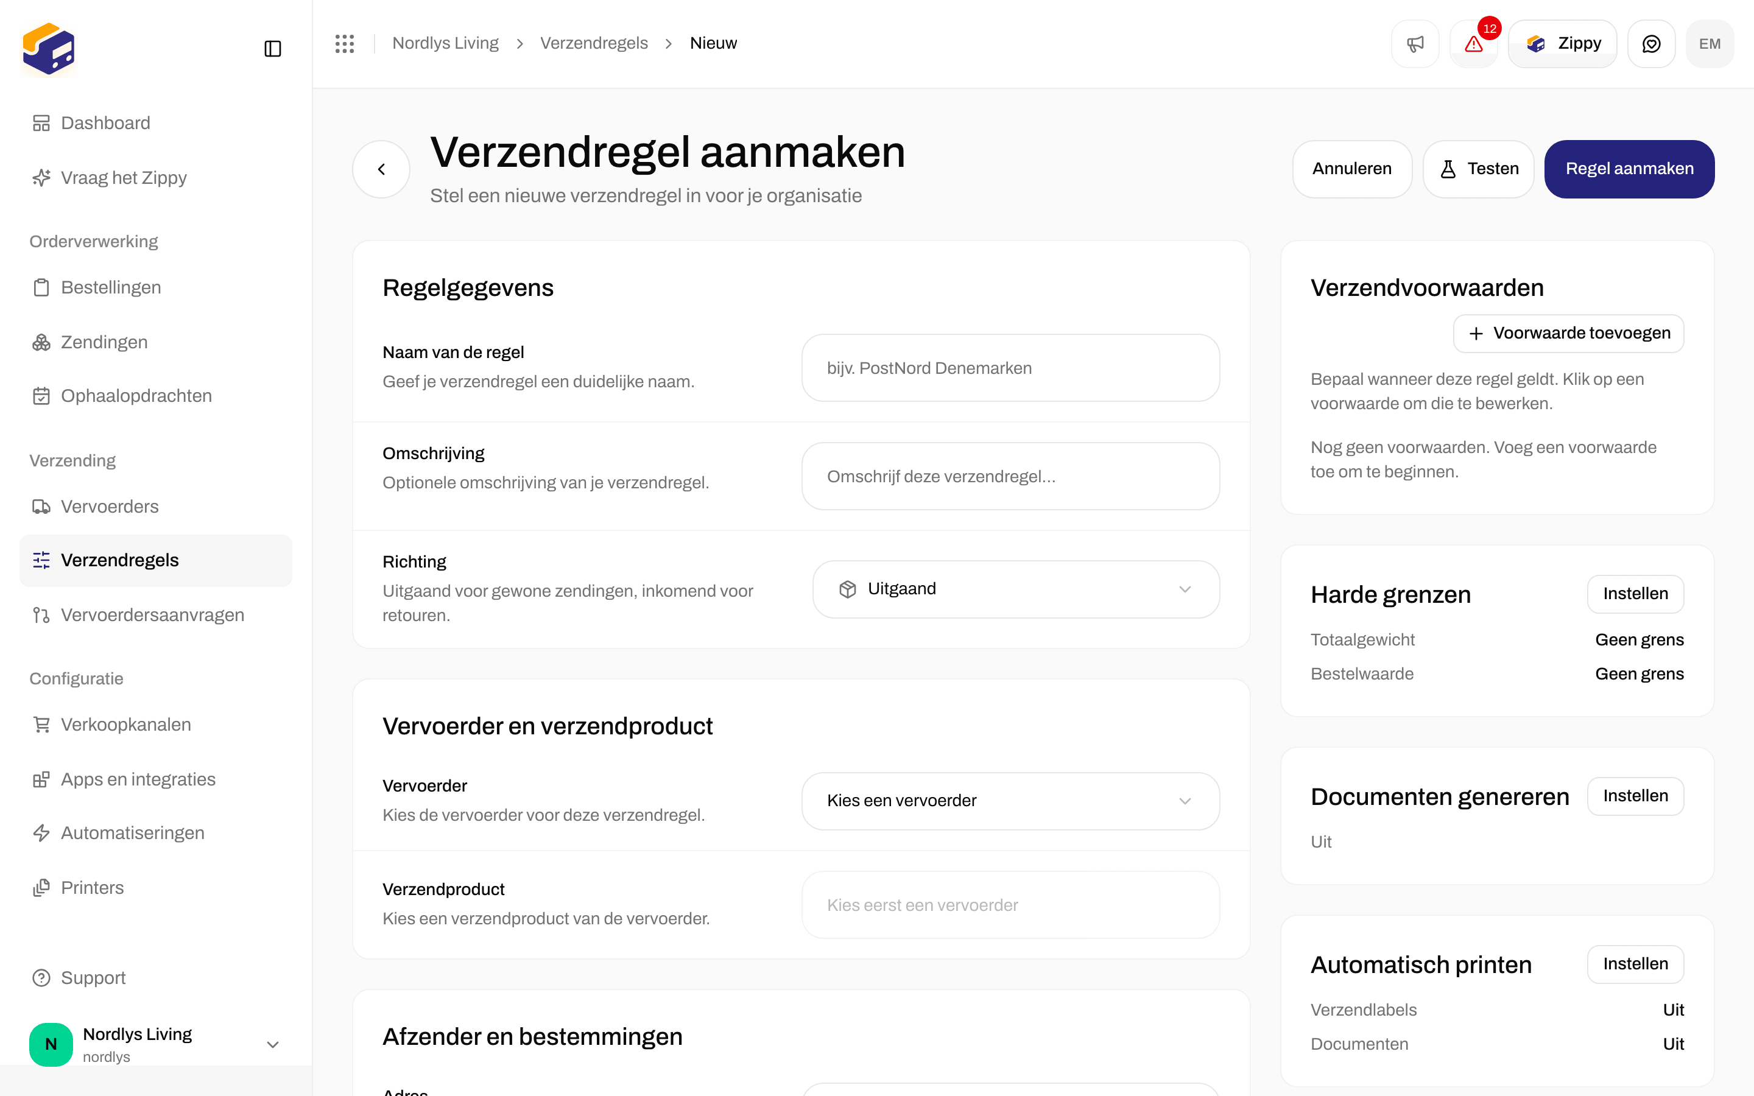
Task: Click Instellen for Harde grenzen
Action: tap(1635, 594)
